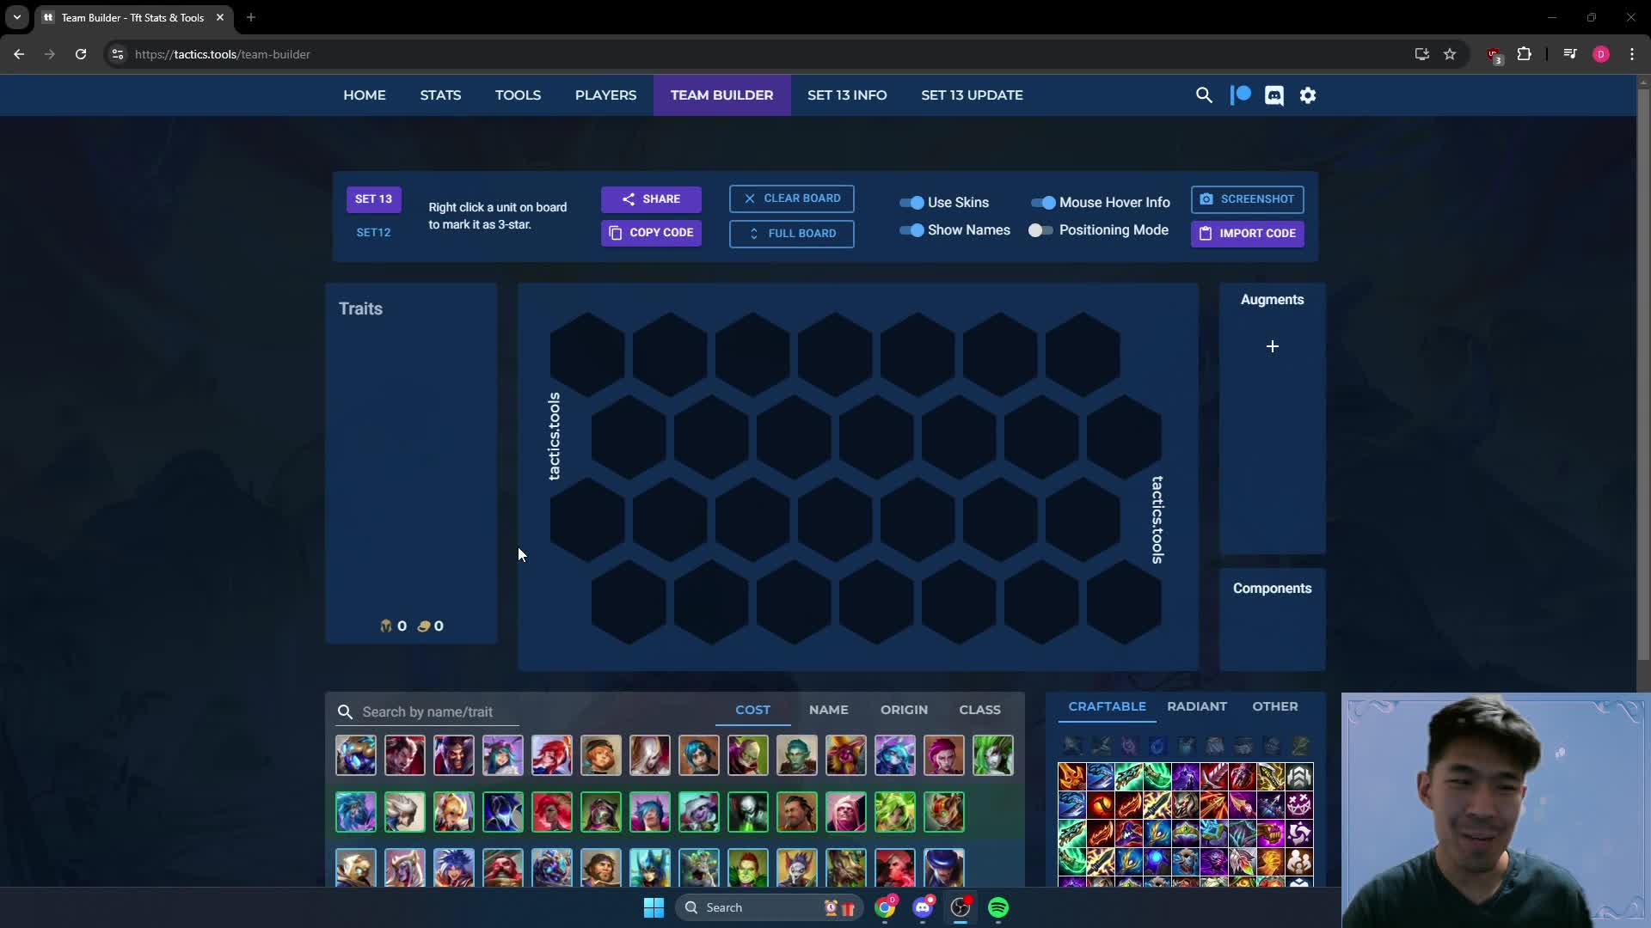The height and width of the screenshot is (928, 1651).
Task: Open the PLAYERS menu item
Action: point(605,95)
